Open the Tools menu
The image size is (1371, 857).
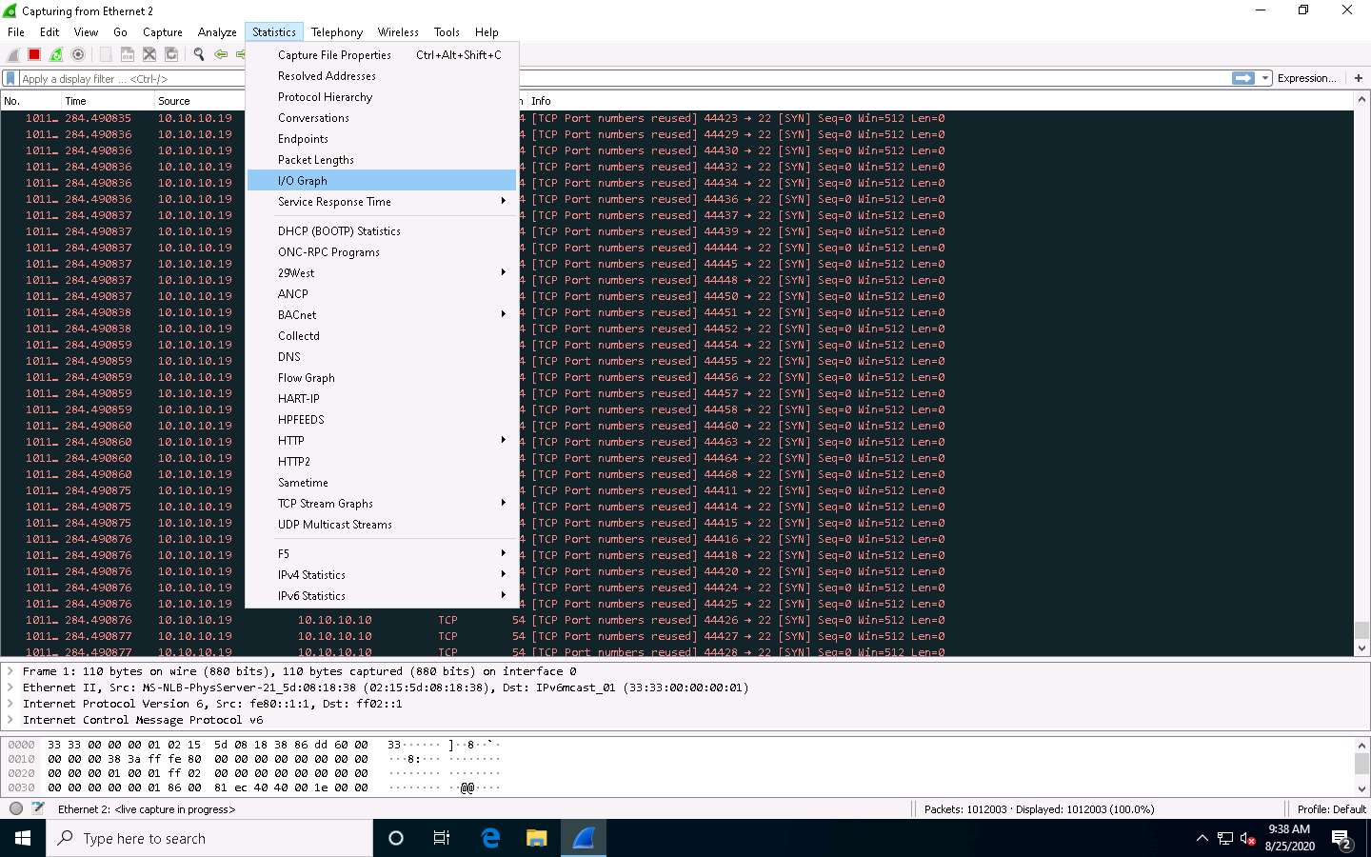tap(447, 31)
